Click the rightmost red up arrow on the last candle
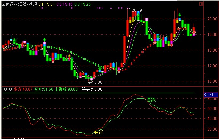 click(194, 32)
